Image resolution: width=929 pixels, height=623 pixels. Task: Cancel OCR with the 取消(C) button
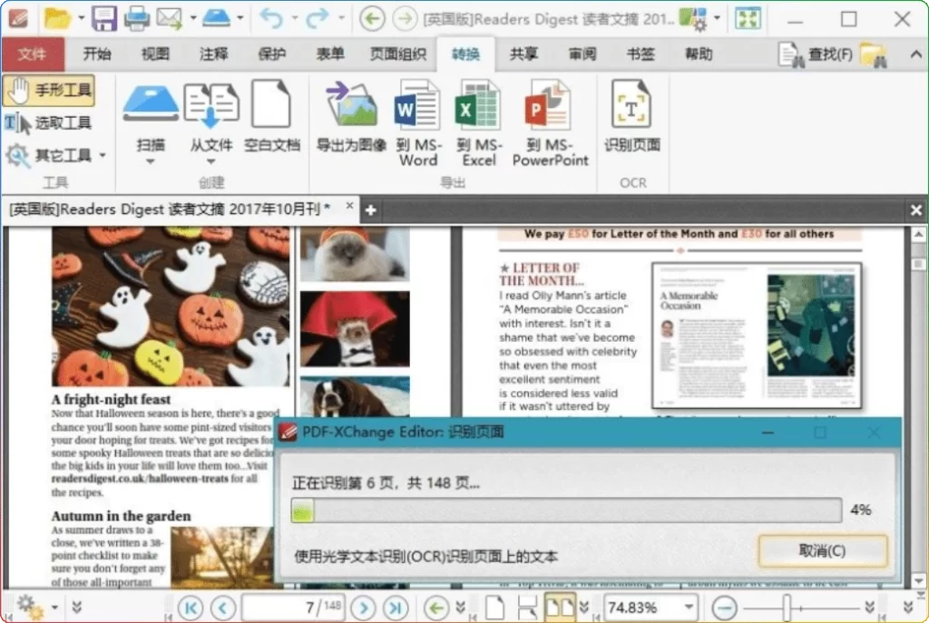[821, 550]
